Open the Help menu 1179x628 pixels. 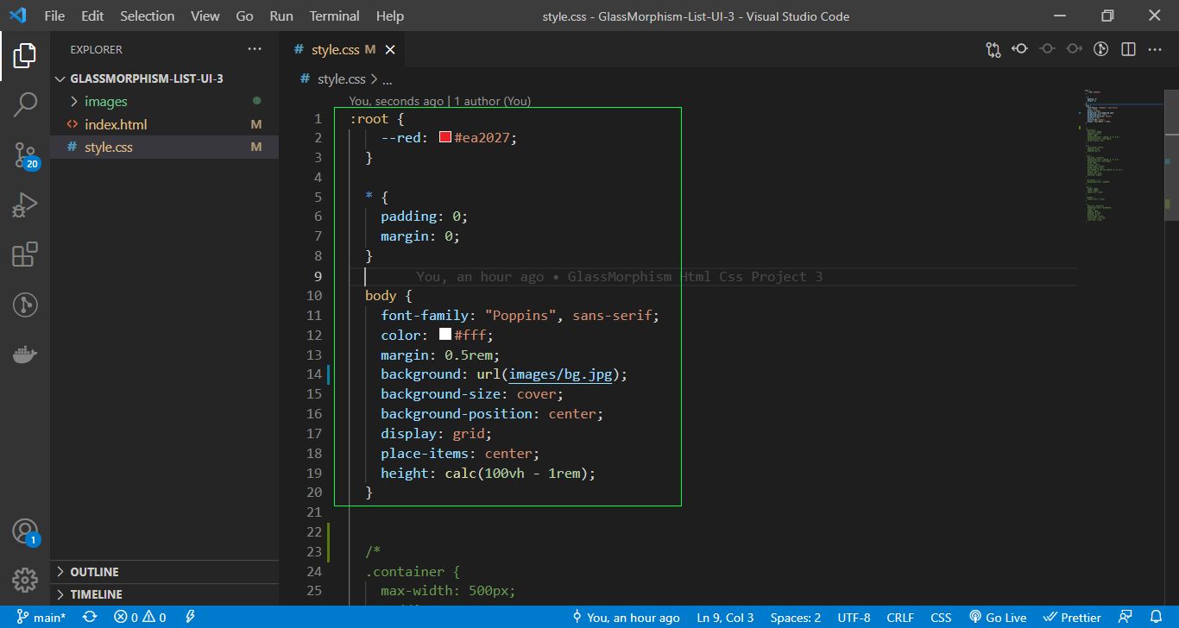pyautogui.click(x=390, y=16)
